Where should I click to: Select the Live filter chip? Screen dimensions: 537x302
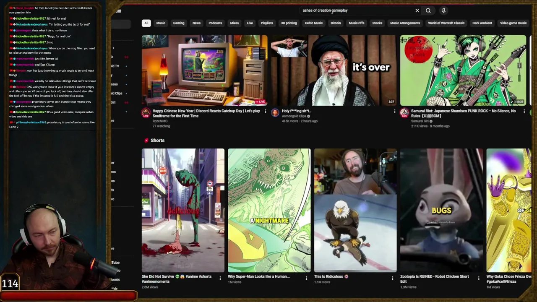pos(250,23)
